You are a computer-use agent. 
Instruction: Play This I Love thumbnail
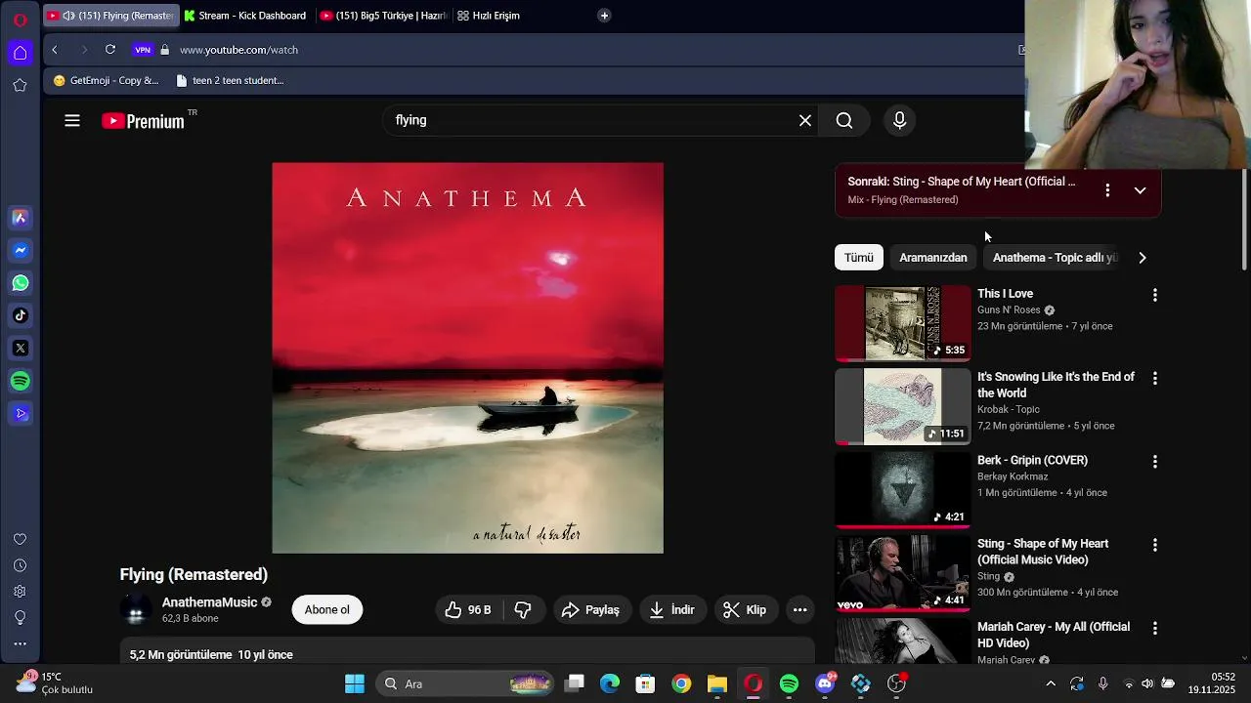click(903, 323)
